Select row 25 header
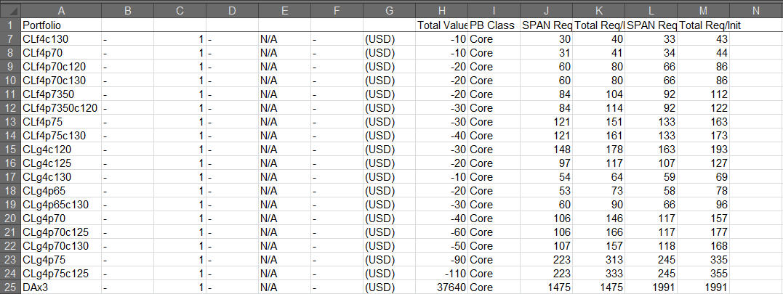Viewport: 783px width, 294px height. pyautogui.click(x=10, y=287)
